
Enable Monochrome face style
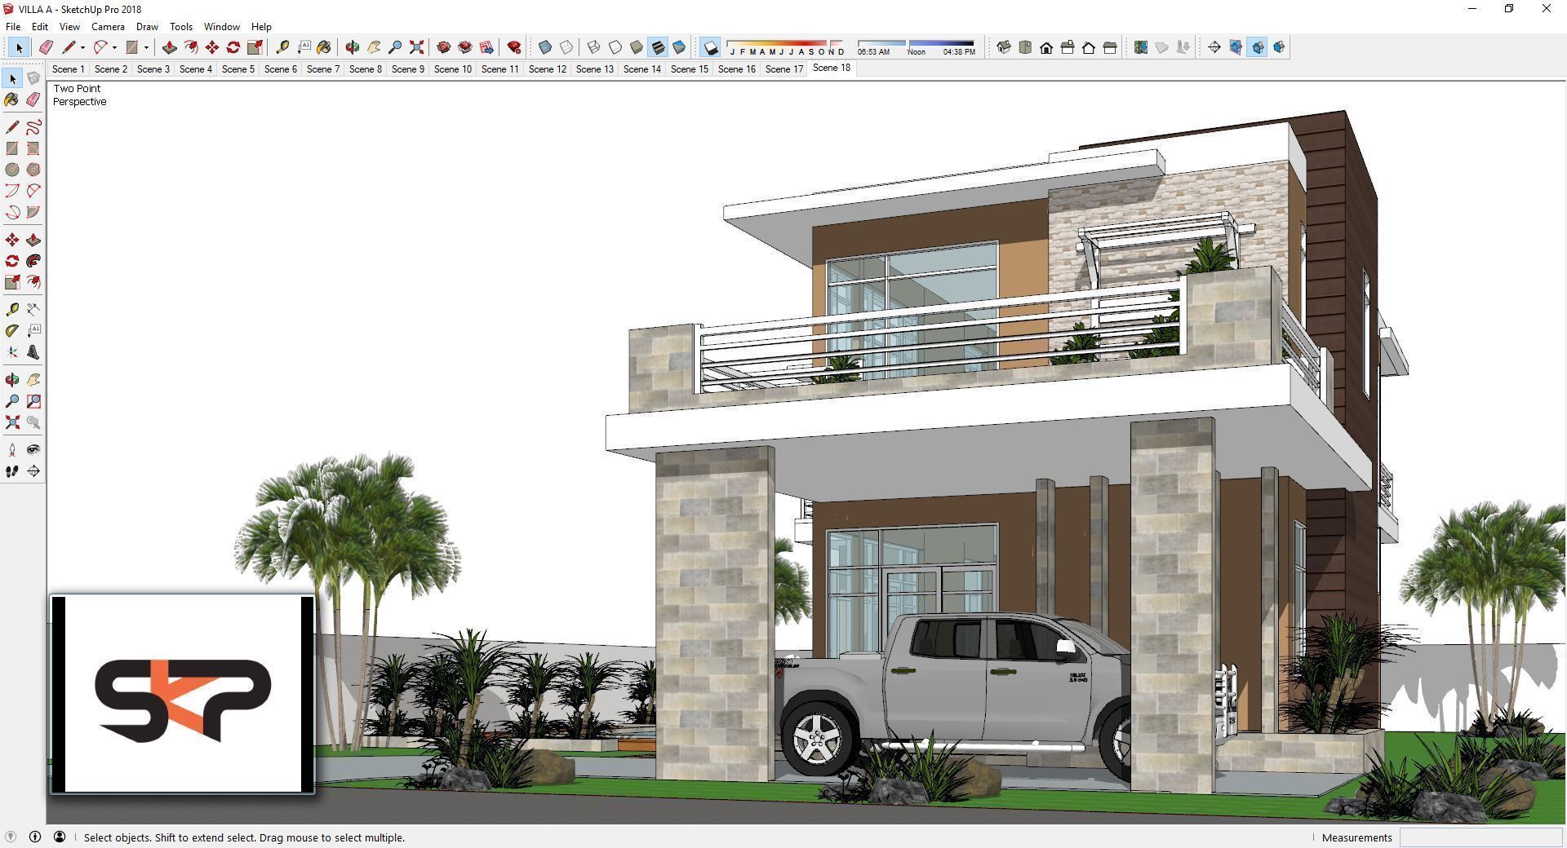679,47
